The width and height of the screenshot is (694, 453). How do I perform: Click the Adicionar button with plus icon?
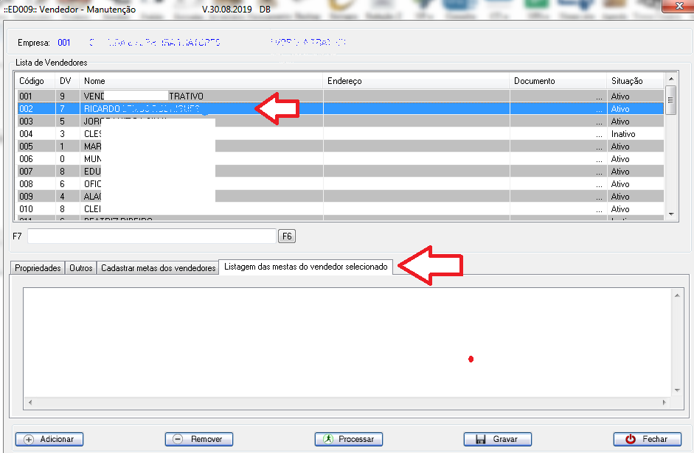coord(49,439)
